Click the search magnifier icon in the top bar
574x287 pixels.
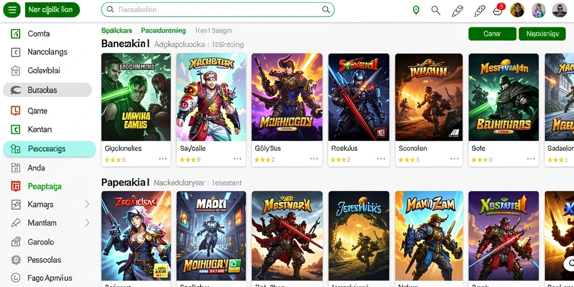pos(436,10)
